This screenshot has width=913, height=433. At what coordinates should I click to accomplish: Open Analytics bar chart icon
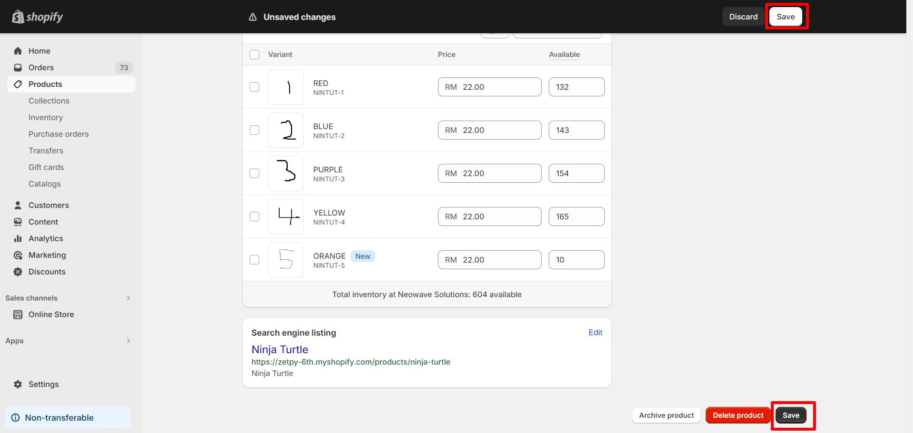click(x=18, y=238)
